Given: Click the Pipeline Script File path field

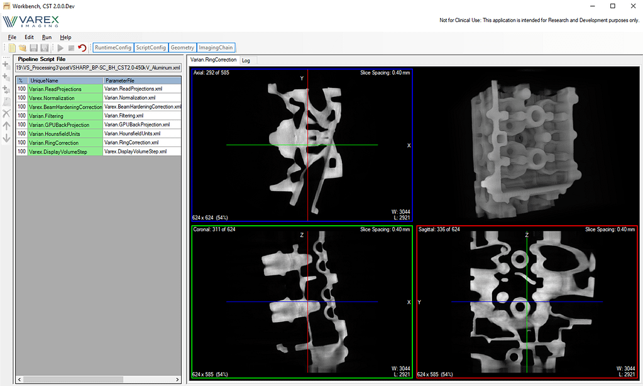Looking at the screenshot, I should [98, 67].
